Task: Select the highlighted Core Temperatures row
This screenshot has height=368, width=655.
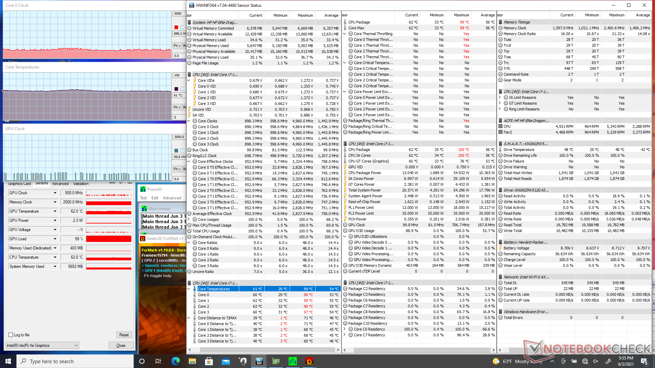Action: [x=264, y=289]
